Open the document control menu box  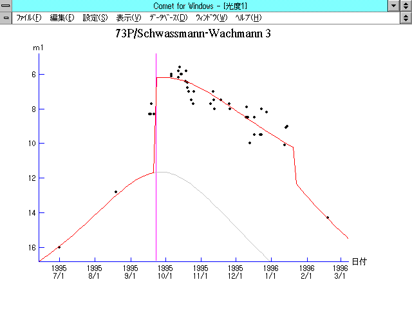pyautogui.click(x=6, y=17)
